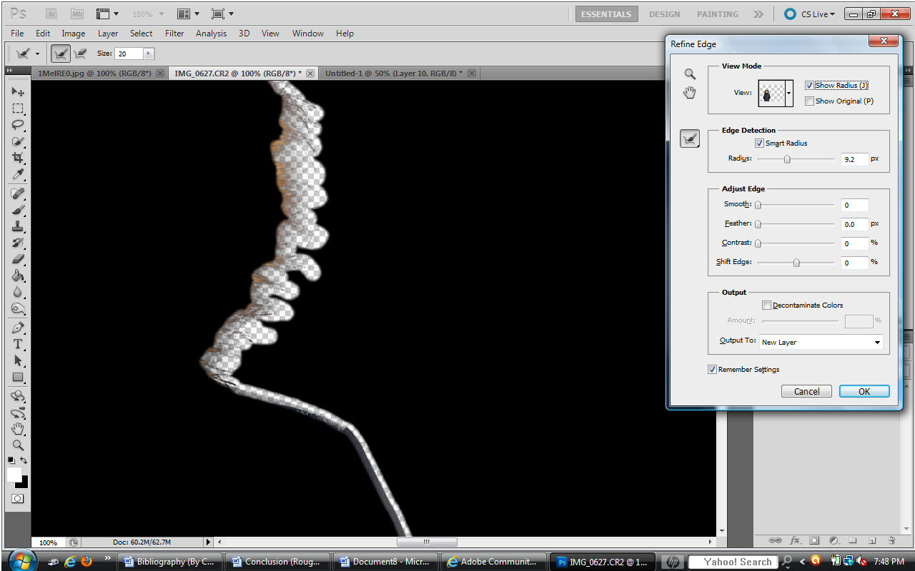Select the Blur tool
Viewport: 915px width, 571px height.
18,292
